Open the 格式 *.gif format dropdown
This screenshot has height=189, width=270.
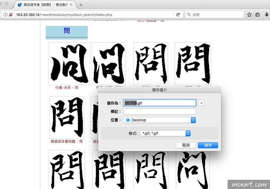tap(165, 133)
